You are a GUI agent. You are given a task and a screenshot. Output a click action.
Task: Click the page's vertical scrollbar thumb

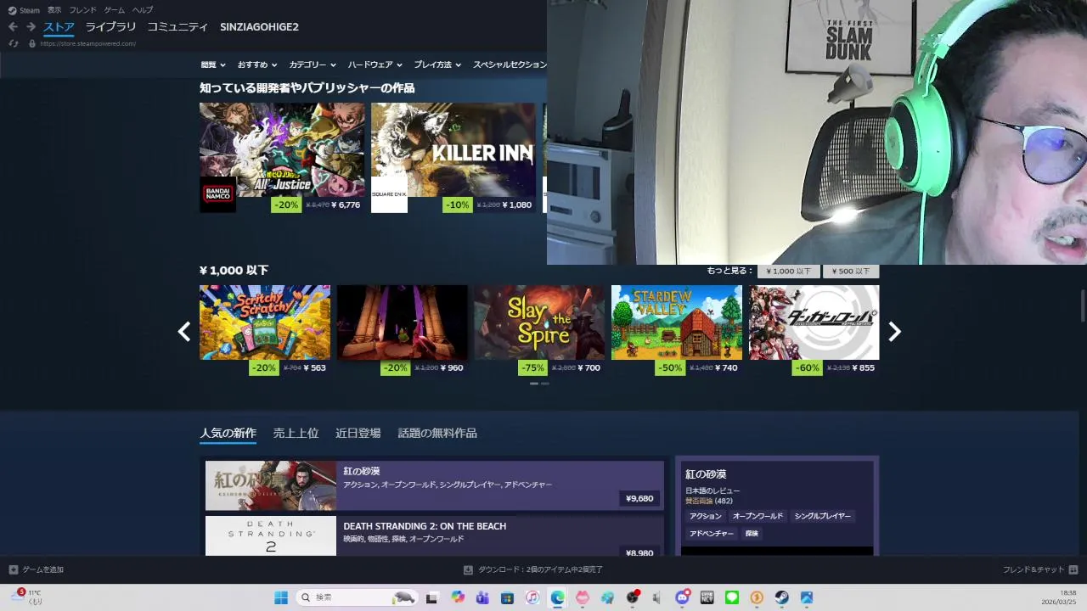(1083, 305)
